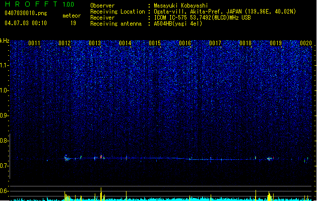Click the 0.7 kHz axis label
Screen dimensions: 317x201
4,166
